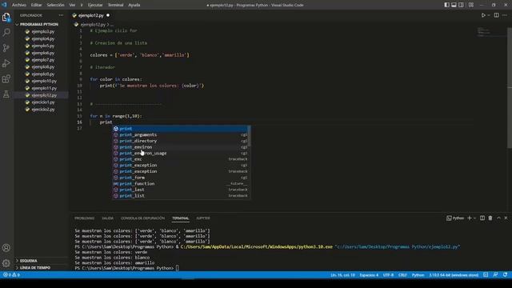
Task: Click line and column status indicator
Action: (342, 275)
